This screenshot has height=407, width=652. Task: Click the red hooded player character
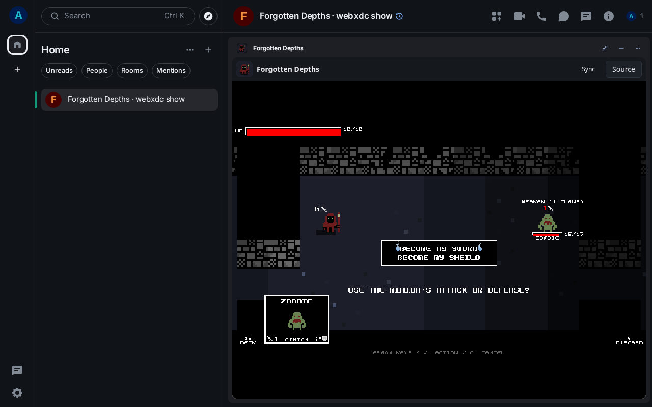[331, 223]
